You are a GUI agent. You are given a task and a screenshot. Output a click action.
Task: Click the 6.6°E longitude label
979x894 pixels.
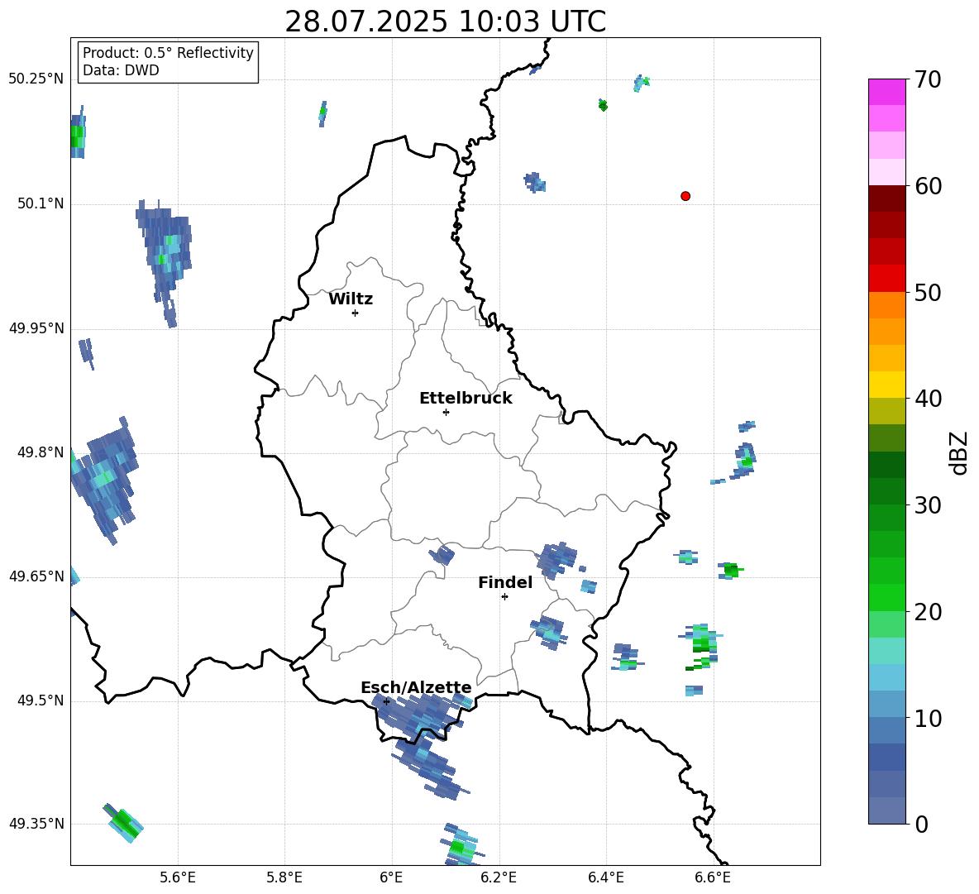713,877
